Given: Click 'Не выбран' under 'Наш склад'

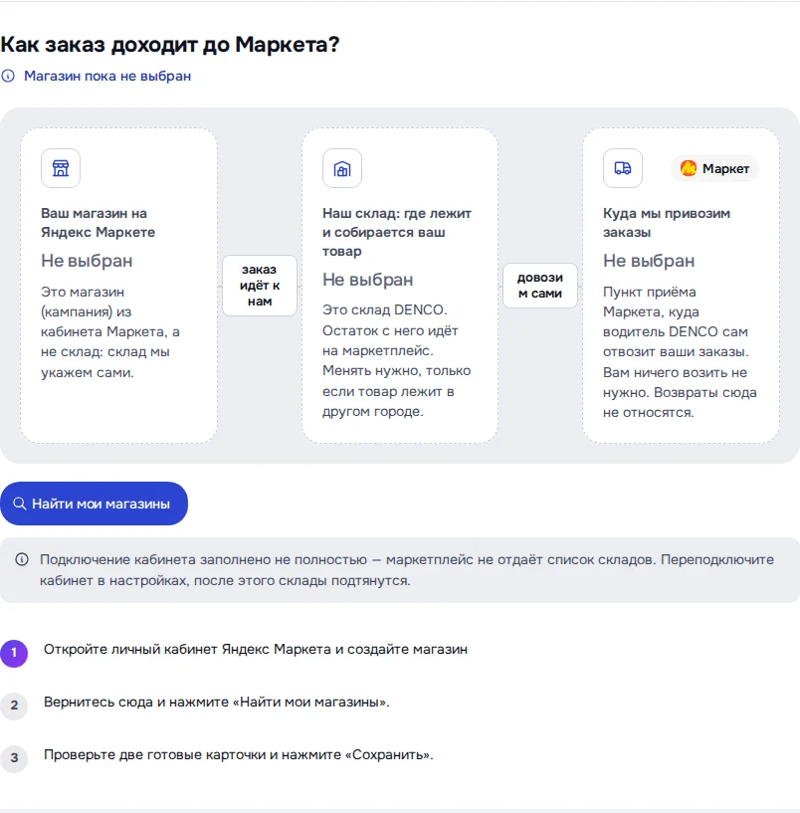Looking at the screenshot, I should (368, 280).
